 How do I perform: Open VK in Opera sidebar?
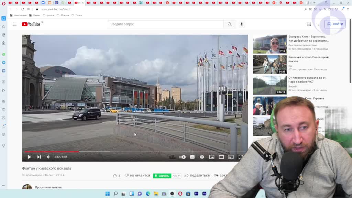3,71
